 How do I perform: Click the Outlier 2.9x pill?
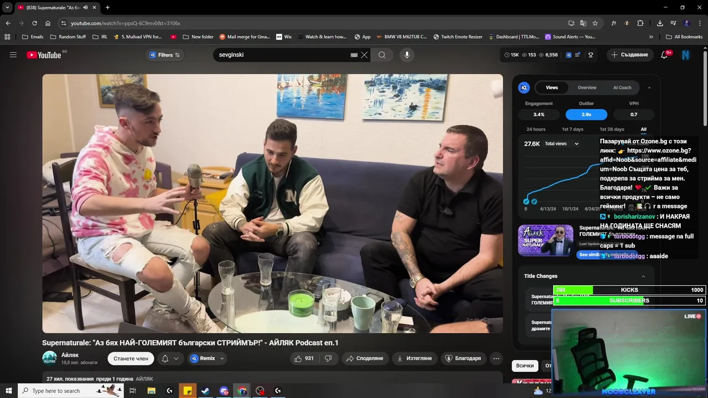[x=586, y=114]
